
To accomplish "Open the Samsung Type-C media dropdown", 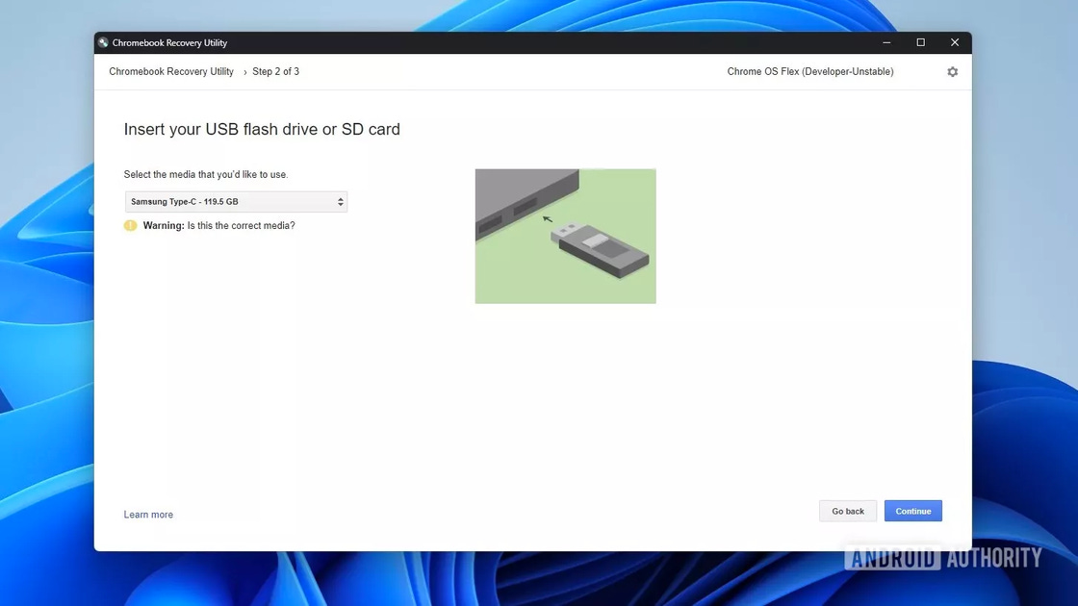I will (x=236, y=201).
